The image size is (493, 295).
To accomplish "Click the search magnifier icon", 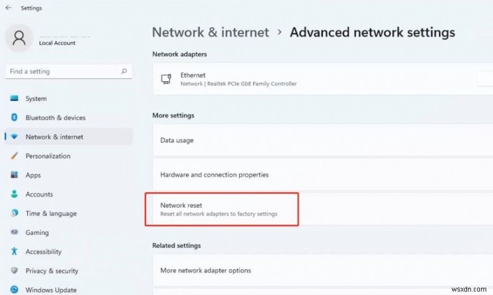I will point(124,71).
